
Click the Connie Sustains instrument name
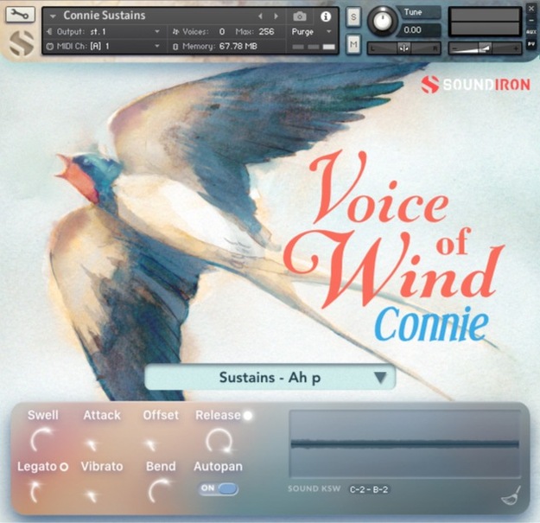tap(105, 16)
